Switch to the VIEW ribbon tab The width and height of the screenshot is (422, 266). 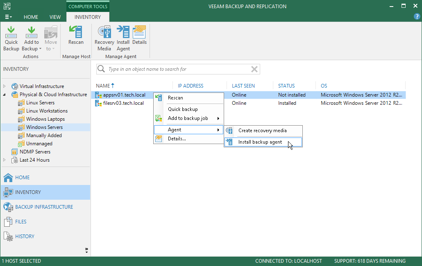click(x=55, y=17)
